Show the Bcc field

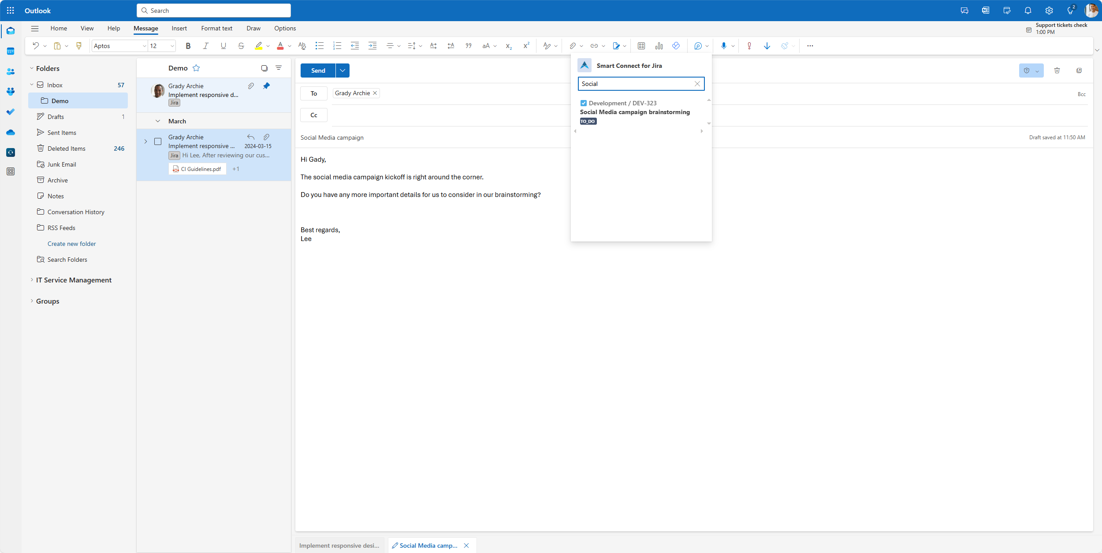click(x=1082, y=94)
